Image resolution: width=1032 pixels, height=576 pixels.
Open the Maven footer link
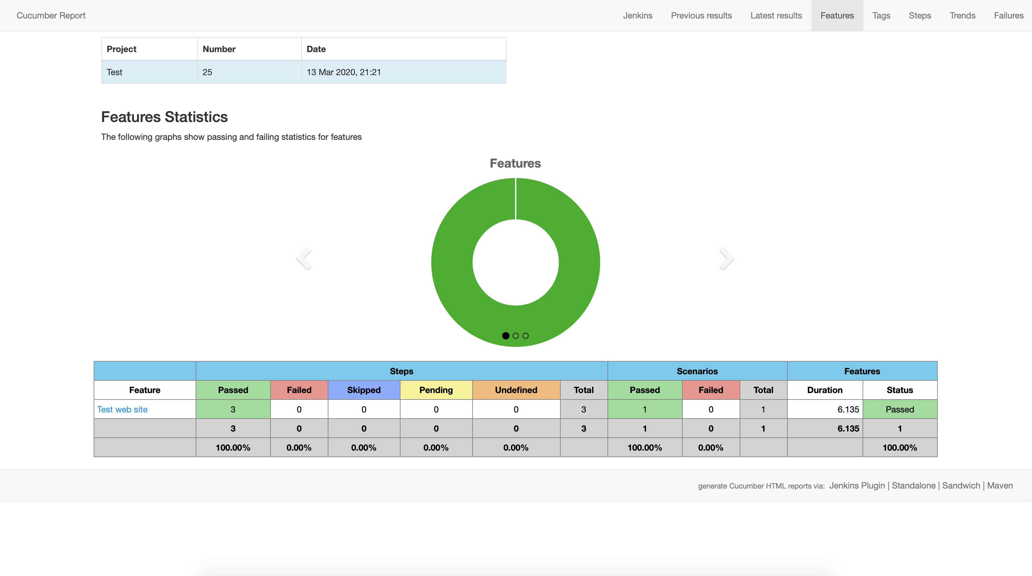tap(1000, 485)
